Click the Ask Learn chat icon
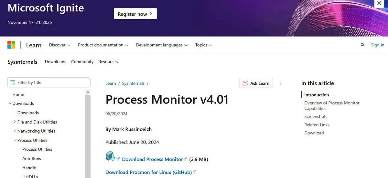The height and width of the screenshot is (178, 388). [245, 83]
